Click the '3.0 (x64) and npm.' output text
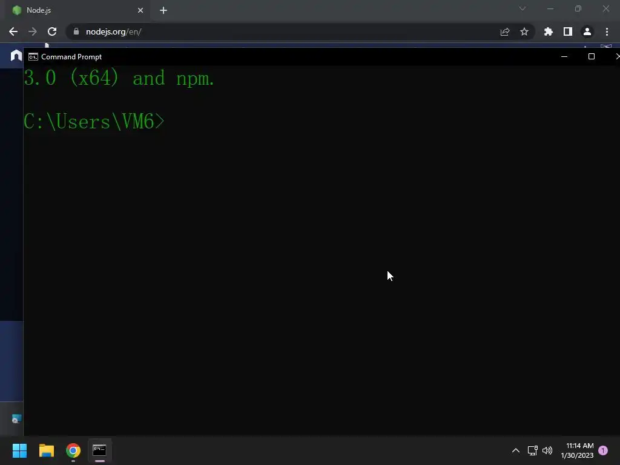 coord(119,78)
